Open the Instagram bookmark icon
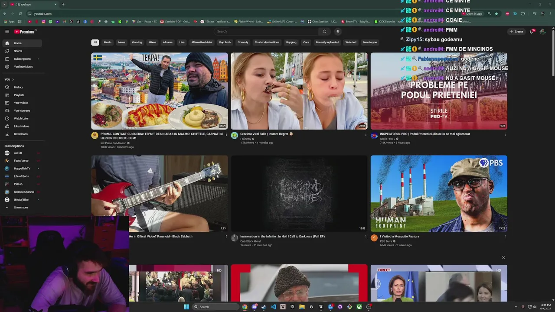Screen dimensions: 555x312 43,22
